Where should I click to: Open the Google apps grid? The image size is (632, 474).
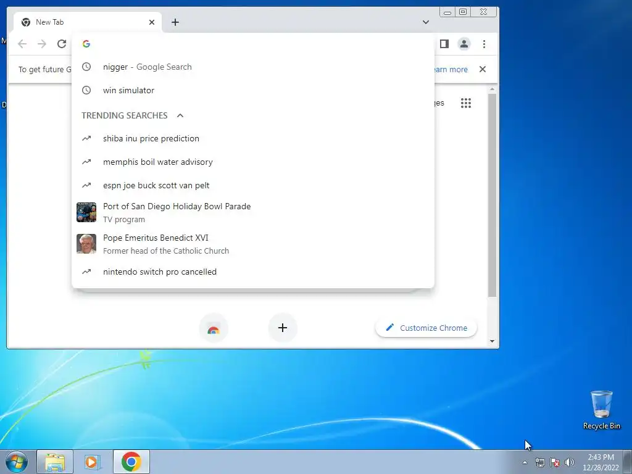466,103
